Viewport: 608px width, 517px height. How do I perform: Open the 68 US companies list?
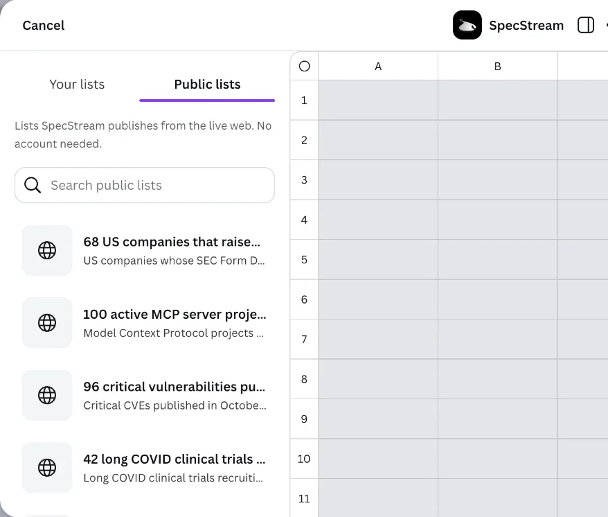(x=145, y=250)
